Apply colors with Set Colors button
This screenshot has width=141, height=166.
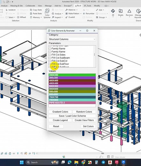(88, 126)
